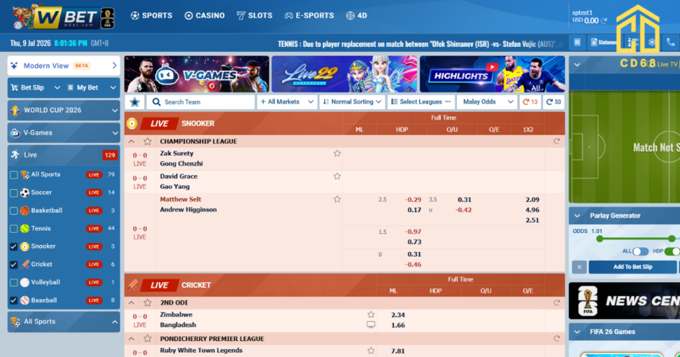Refresh the Championship League odds
Viewport: 680px width, 357px height.
(556, 141)
